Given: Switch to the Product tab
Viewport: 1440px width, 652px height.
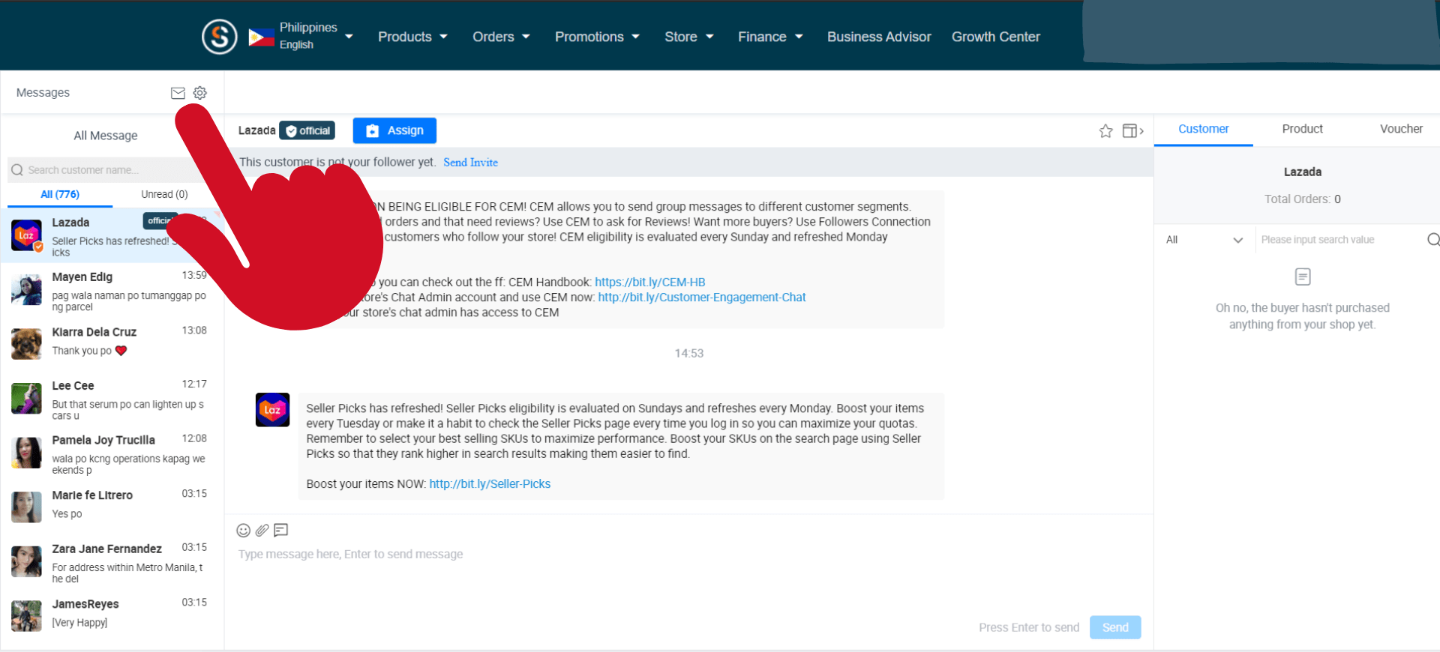Looking at the screenshot, I should click(1302, 129).
